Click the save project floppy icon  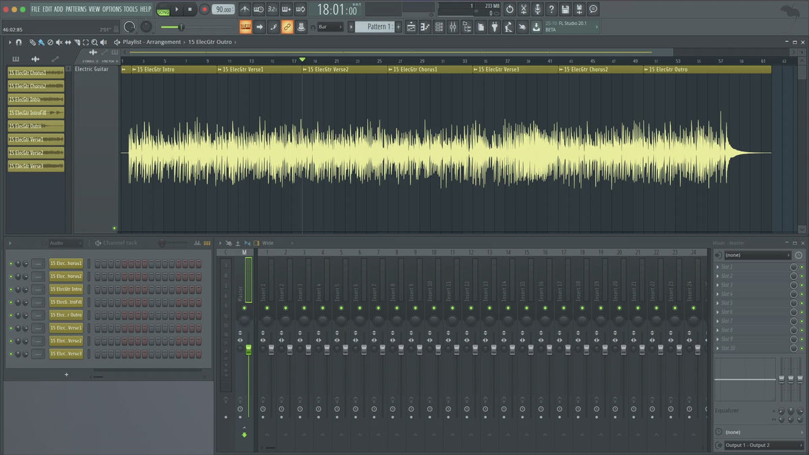tap(565, 9)
